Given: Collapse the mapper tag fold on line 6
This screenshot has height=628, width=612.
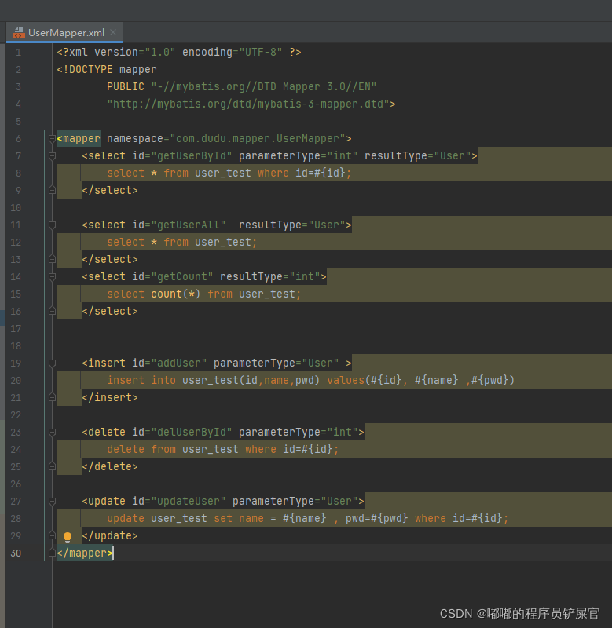Looking at the screenshot, I should pos(52,139).
